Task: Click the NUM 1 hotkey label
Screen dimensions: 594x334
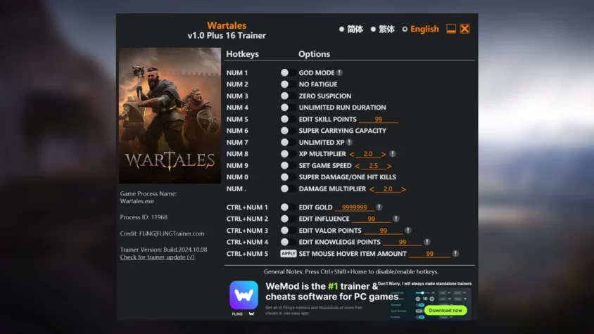Action: click(237, 72)
